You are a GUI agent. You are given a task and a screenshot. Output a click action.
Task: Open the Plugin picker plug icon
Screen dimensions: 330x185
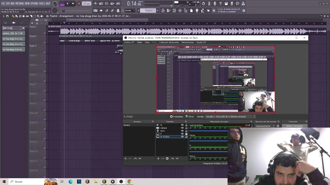[197, 11]
